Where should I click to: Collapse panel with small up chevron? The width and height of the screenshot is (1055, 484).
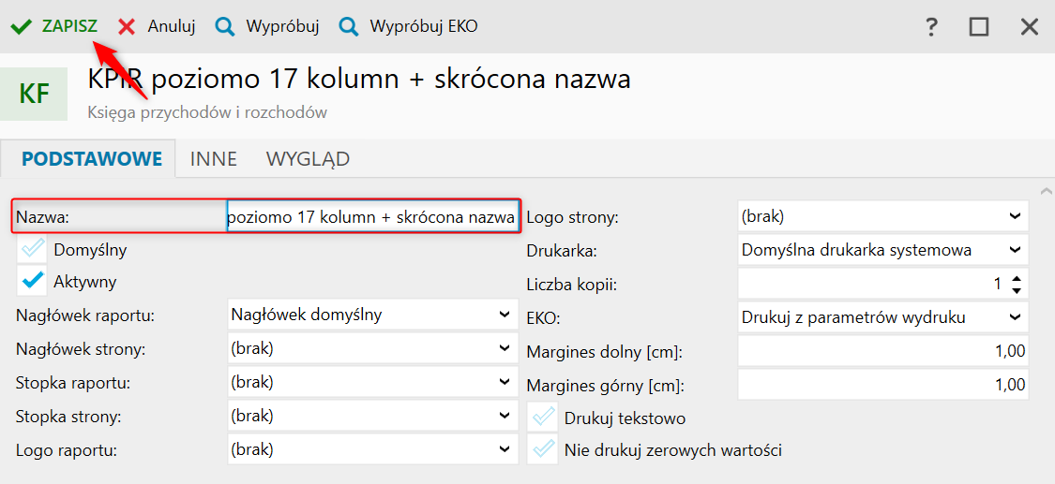(x=1047, y=192)
